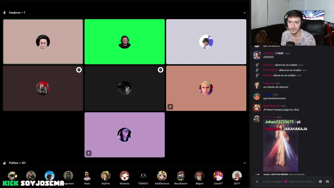The width and height of the screenshot is (334, 188).
Task: Open BarcaGamer's audience avatar
Action: 181,176
